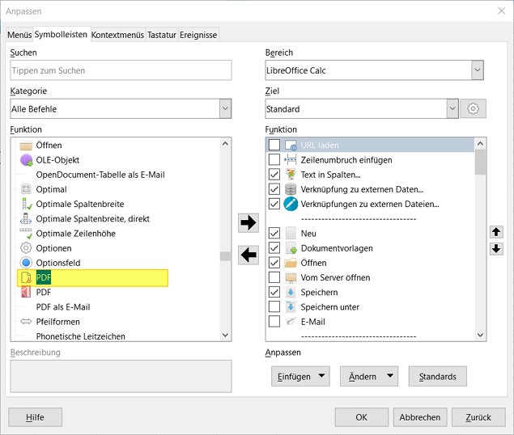The height and width of the screenshot is (435, 514).
Task: Click the E-Mail paper plane icon
Action: tap(291, 321)
